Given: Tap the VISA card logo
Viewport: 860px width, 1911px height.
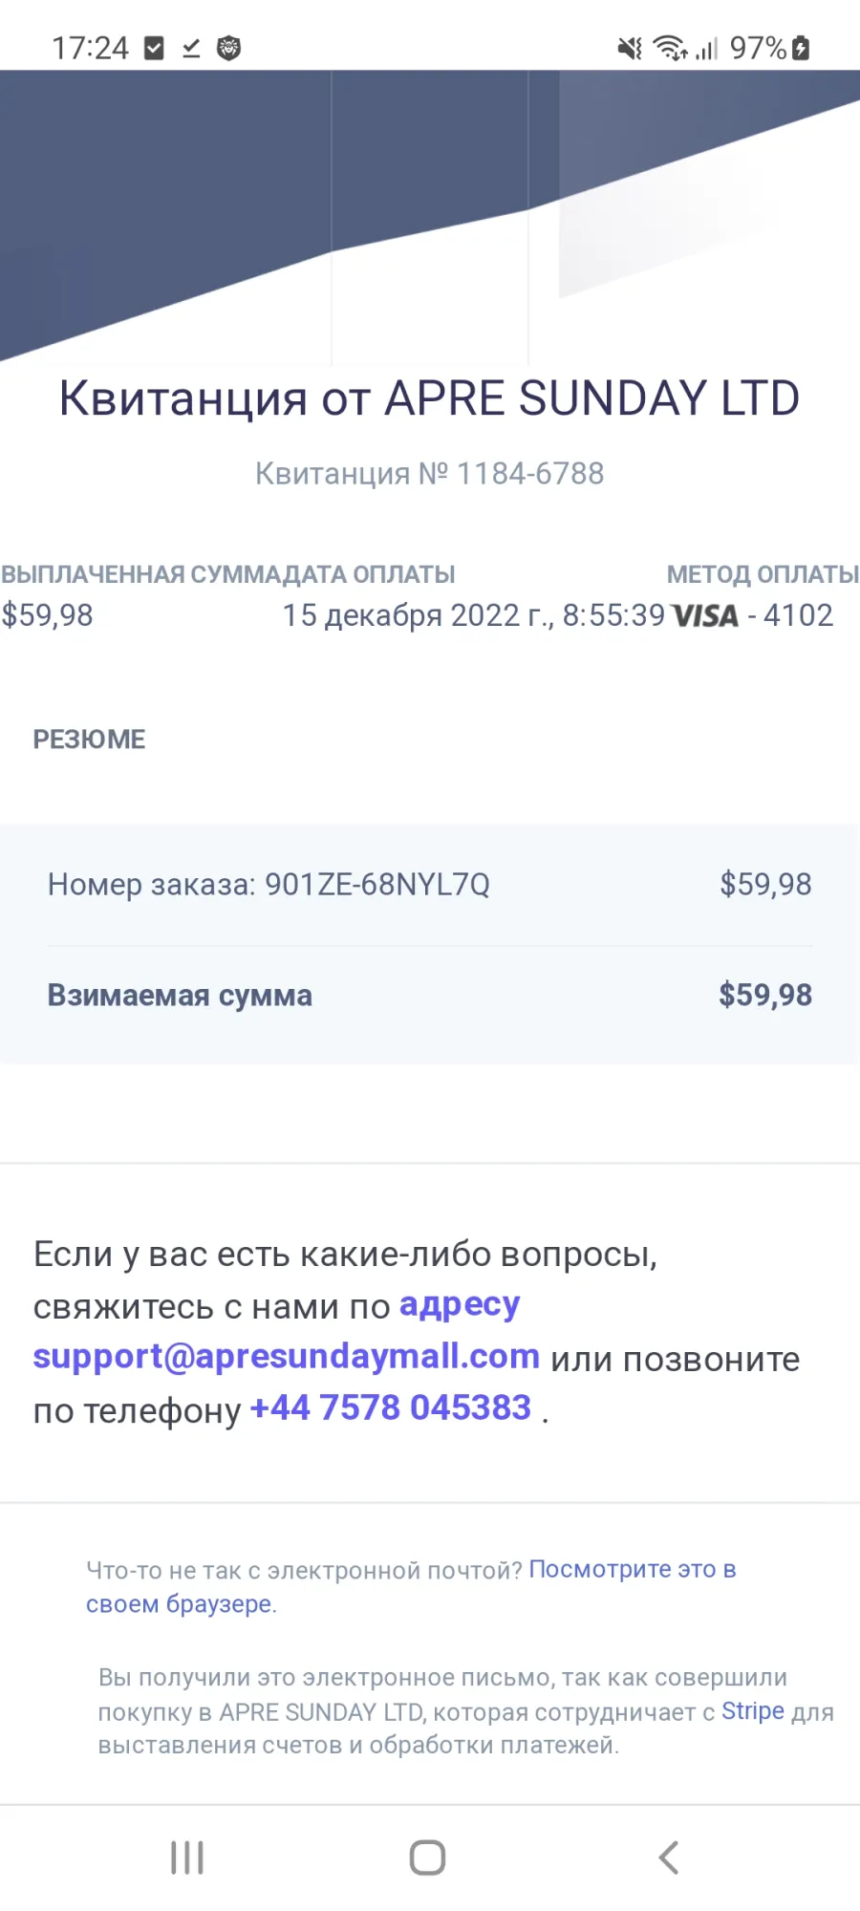Looking at the screenshot, I should (705, 616).
